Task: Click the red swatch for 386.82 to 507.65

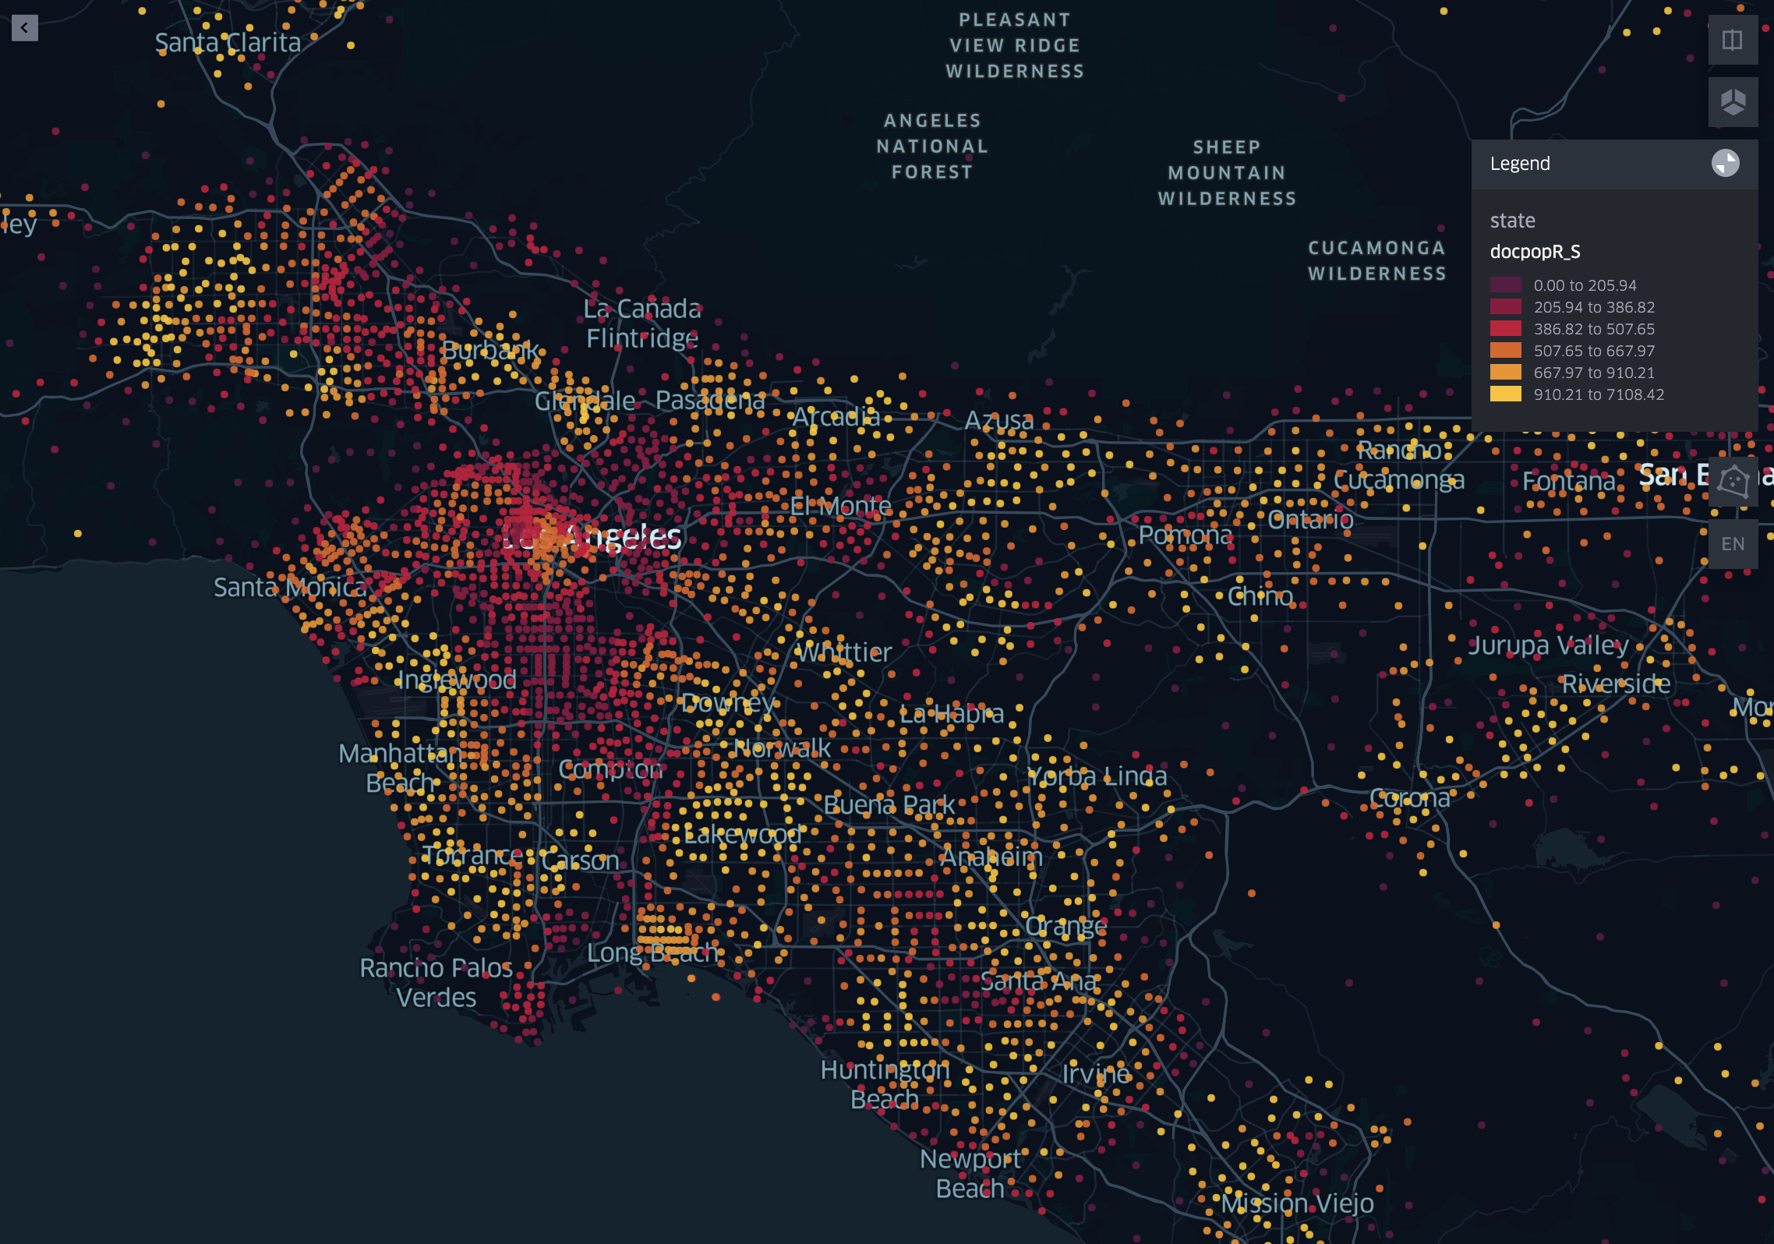Action: pyautogui.click(x=1504, y=329)
